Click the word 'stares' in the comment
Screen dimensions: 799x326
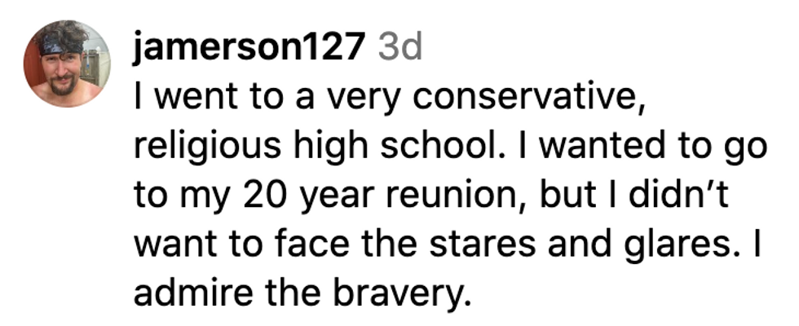482,243
